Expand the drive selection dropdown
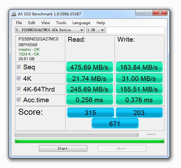Screen dimensions: 181x168 point(50,30)
